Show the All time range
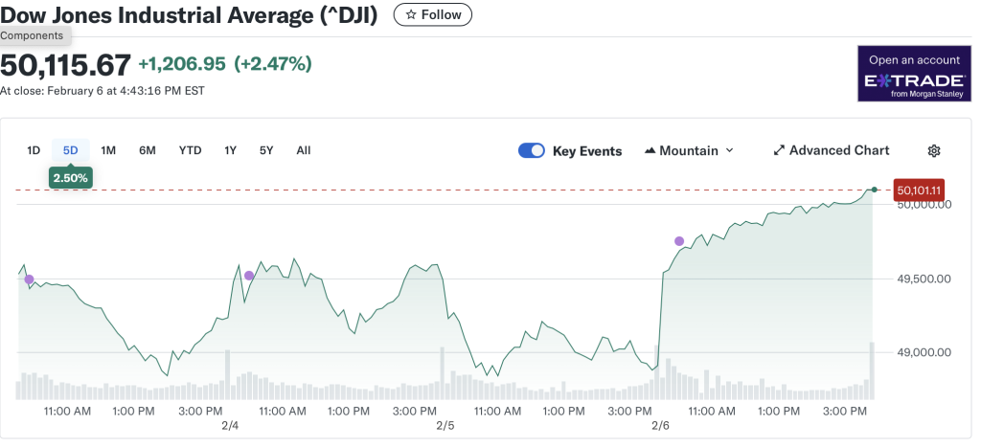This screenshot has height=447, width=981. (x=304, y=150)
